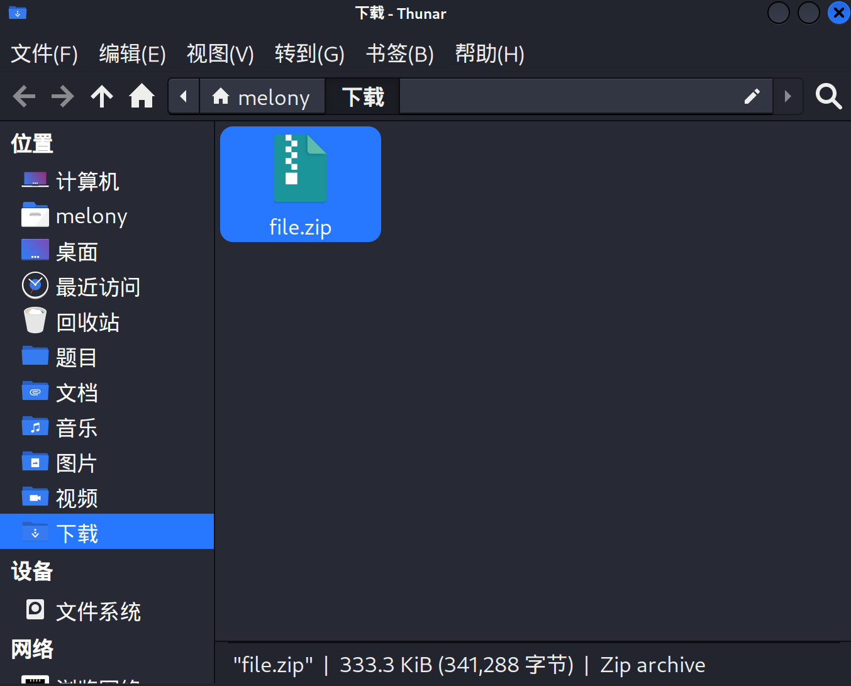Screen dimensions: 851x686
Task: Go up to the parent folder
Action: pos(102,97)
